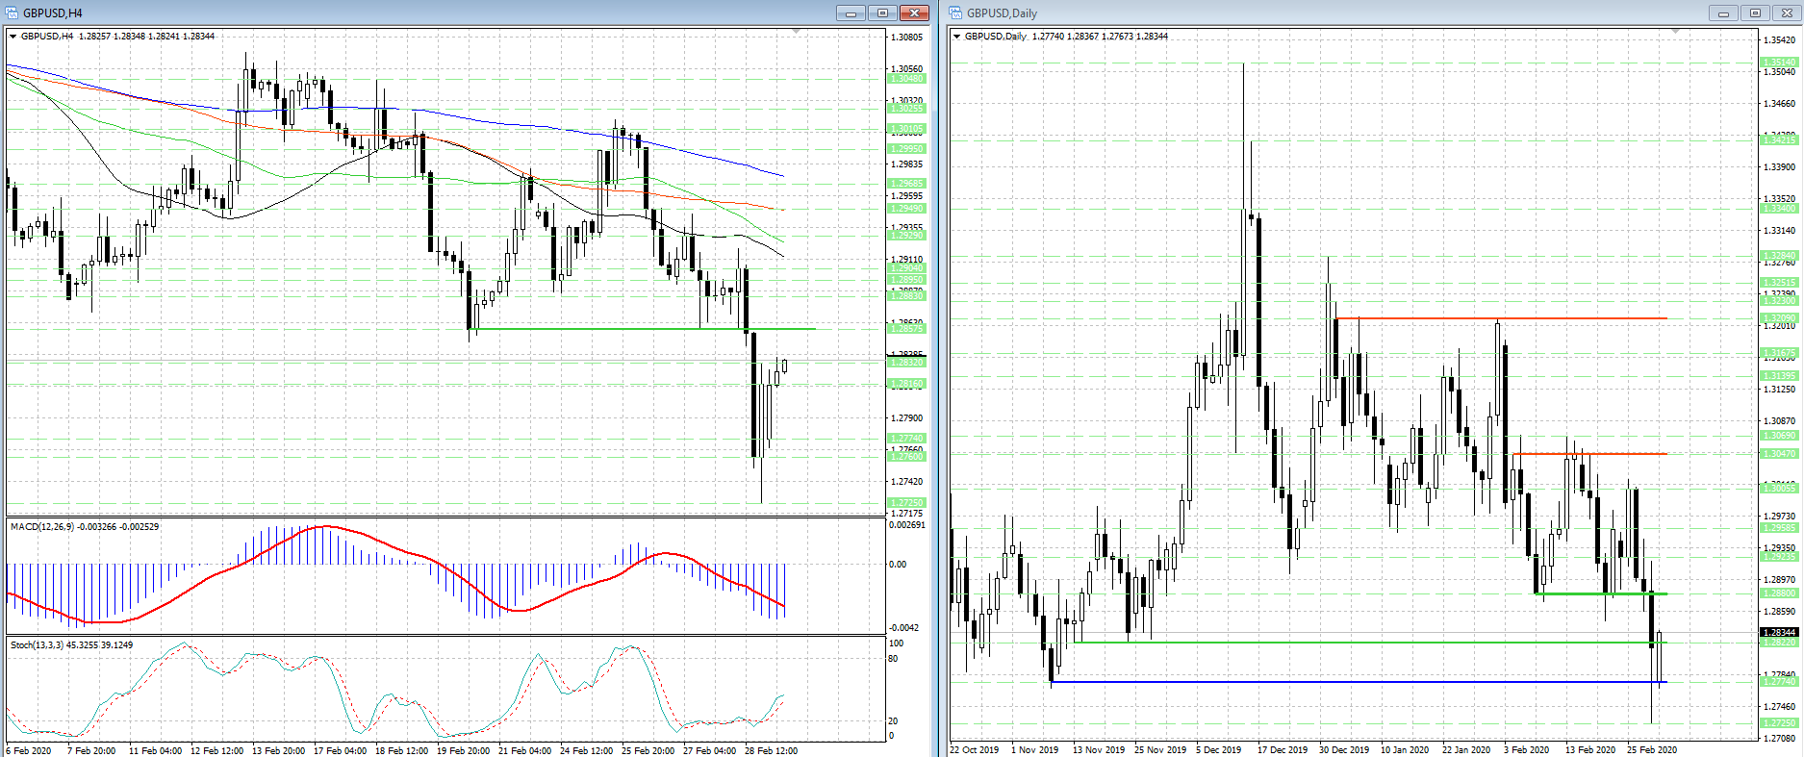The width and height of the screenshot is (1804, 757).
Task: Minimize the GBPUSD,Daily chart window
Action: [x=1723, y=13]
